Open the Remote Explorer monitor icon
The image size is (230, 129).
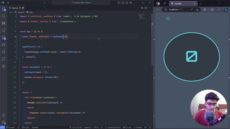pyautogui.click(x=4, y=30)
